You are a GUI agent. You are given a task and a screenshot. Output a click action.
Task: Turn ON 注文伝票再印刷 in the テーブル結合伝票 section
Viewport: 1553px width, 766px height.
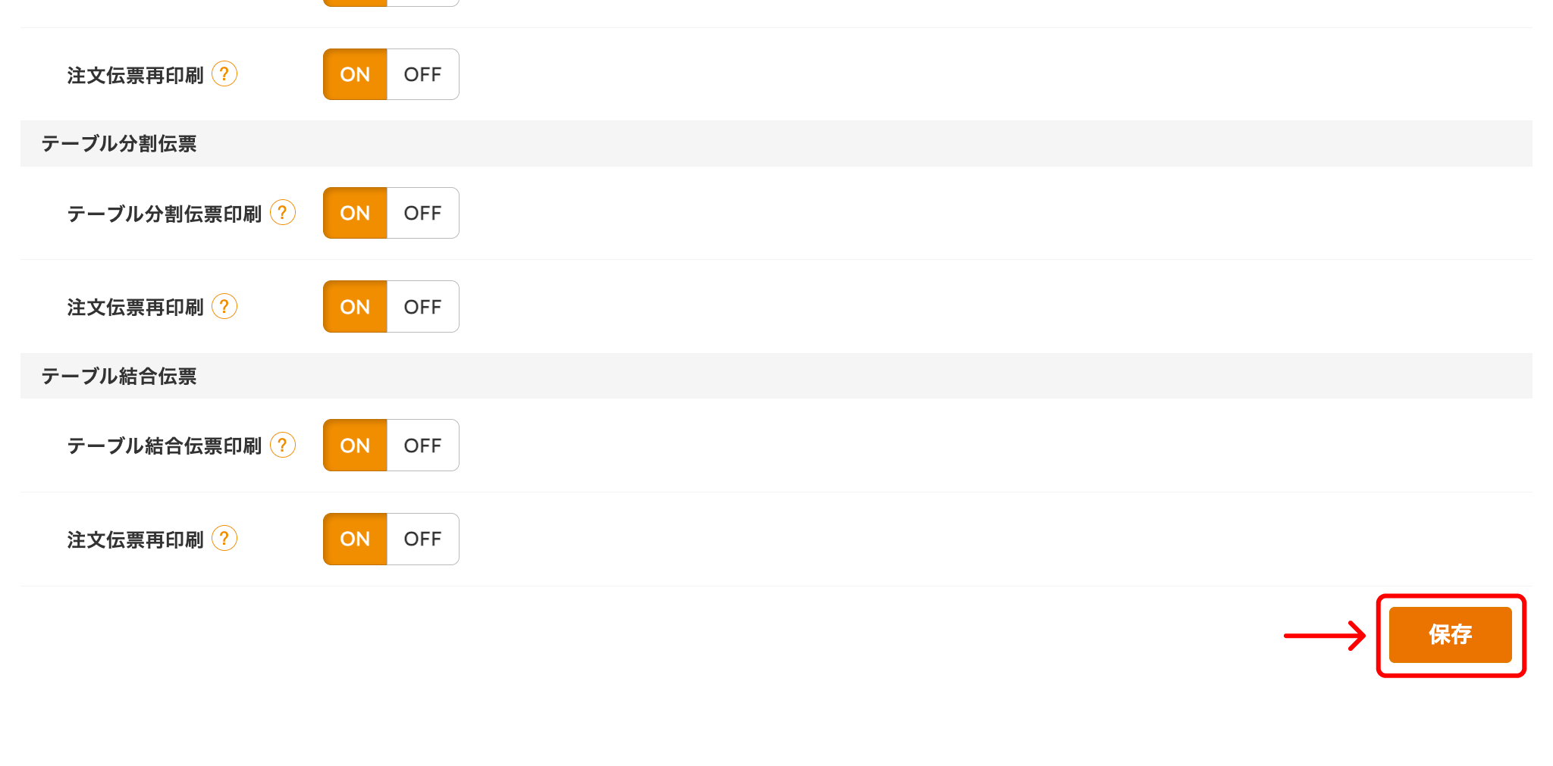(355, 539)
